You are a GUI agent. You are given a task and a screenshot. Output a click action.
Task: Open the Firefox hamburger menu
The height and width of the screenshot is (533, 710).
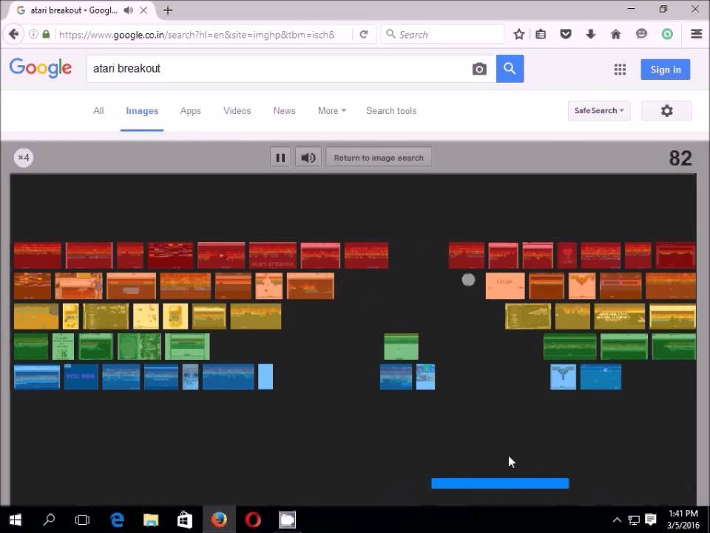[697, 34]
